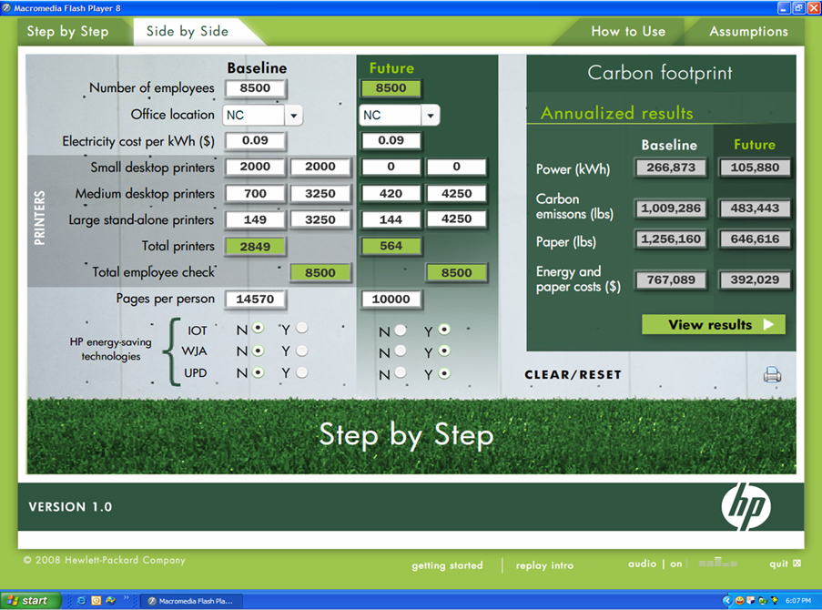Select Future UPD Y radio button
The width and height of the screenshot is (822, 610).
click(444, 373)
